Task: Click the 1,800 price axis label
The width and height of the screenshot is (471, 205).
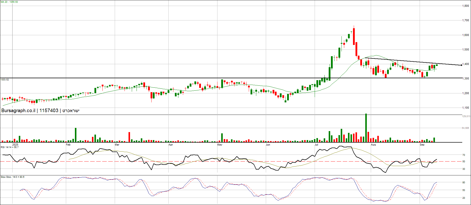Action: (x=465, y=6)
